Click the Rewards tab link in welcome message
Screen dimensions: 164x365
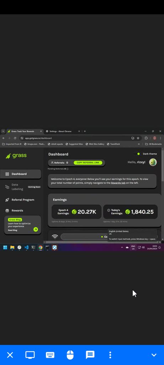pyautogui.click(x=118, y=183)
